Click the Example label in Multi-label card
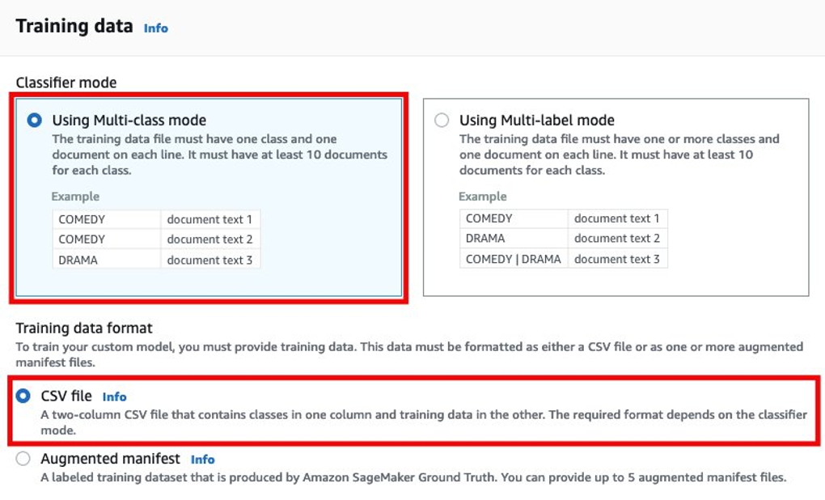Screen dimensions: 825x500 [x=483, y=197]
